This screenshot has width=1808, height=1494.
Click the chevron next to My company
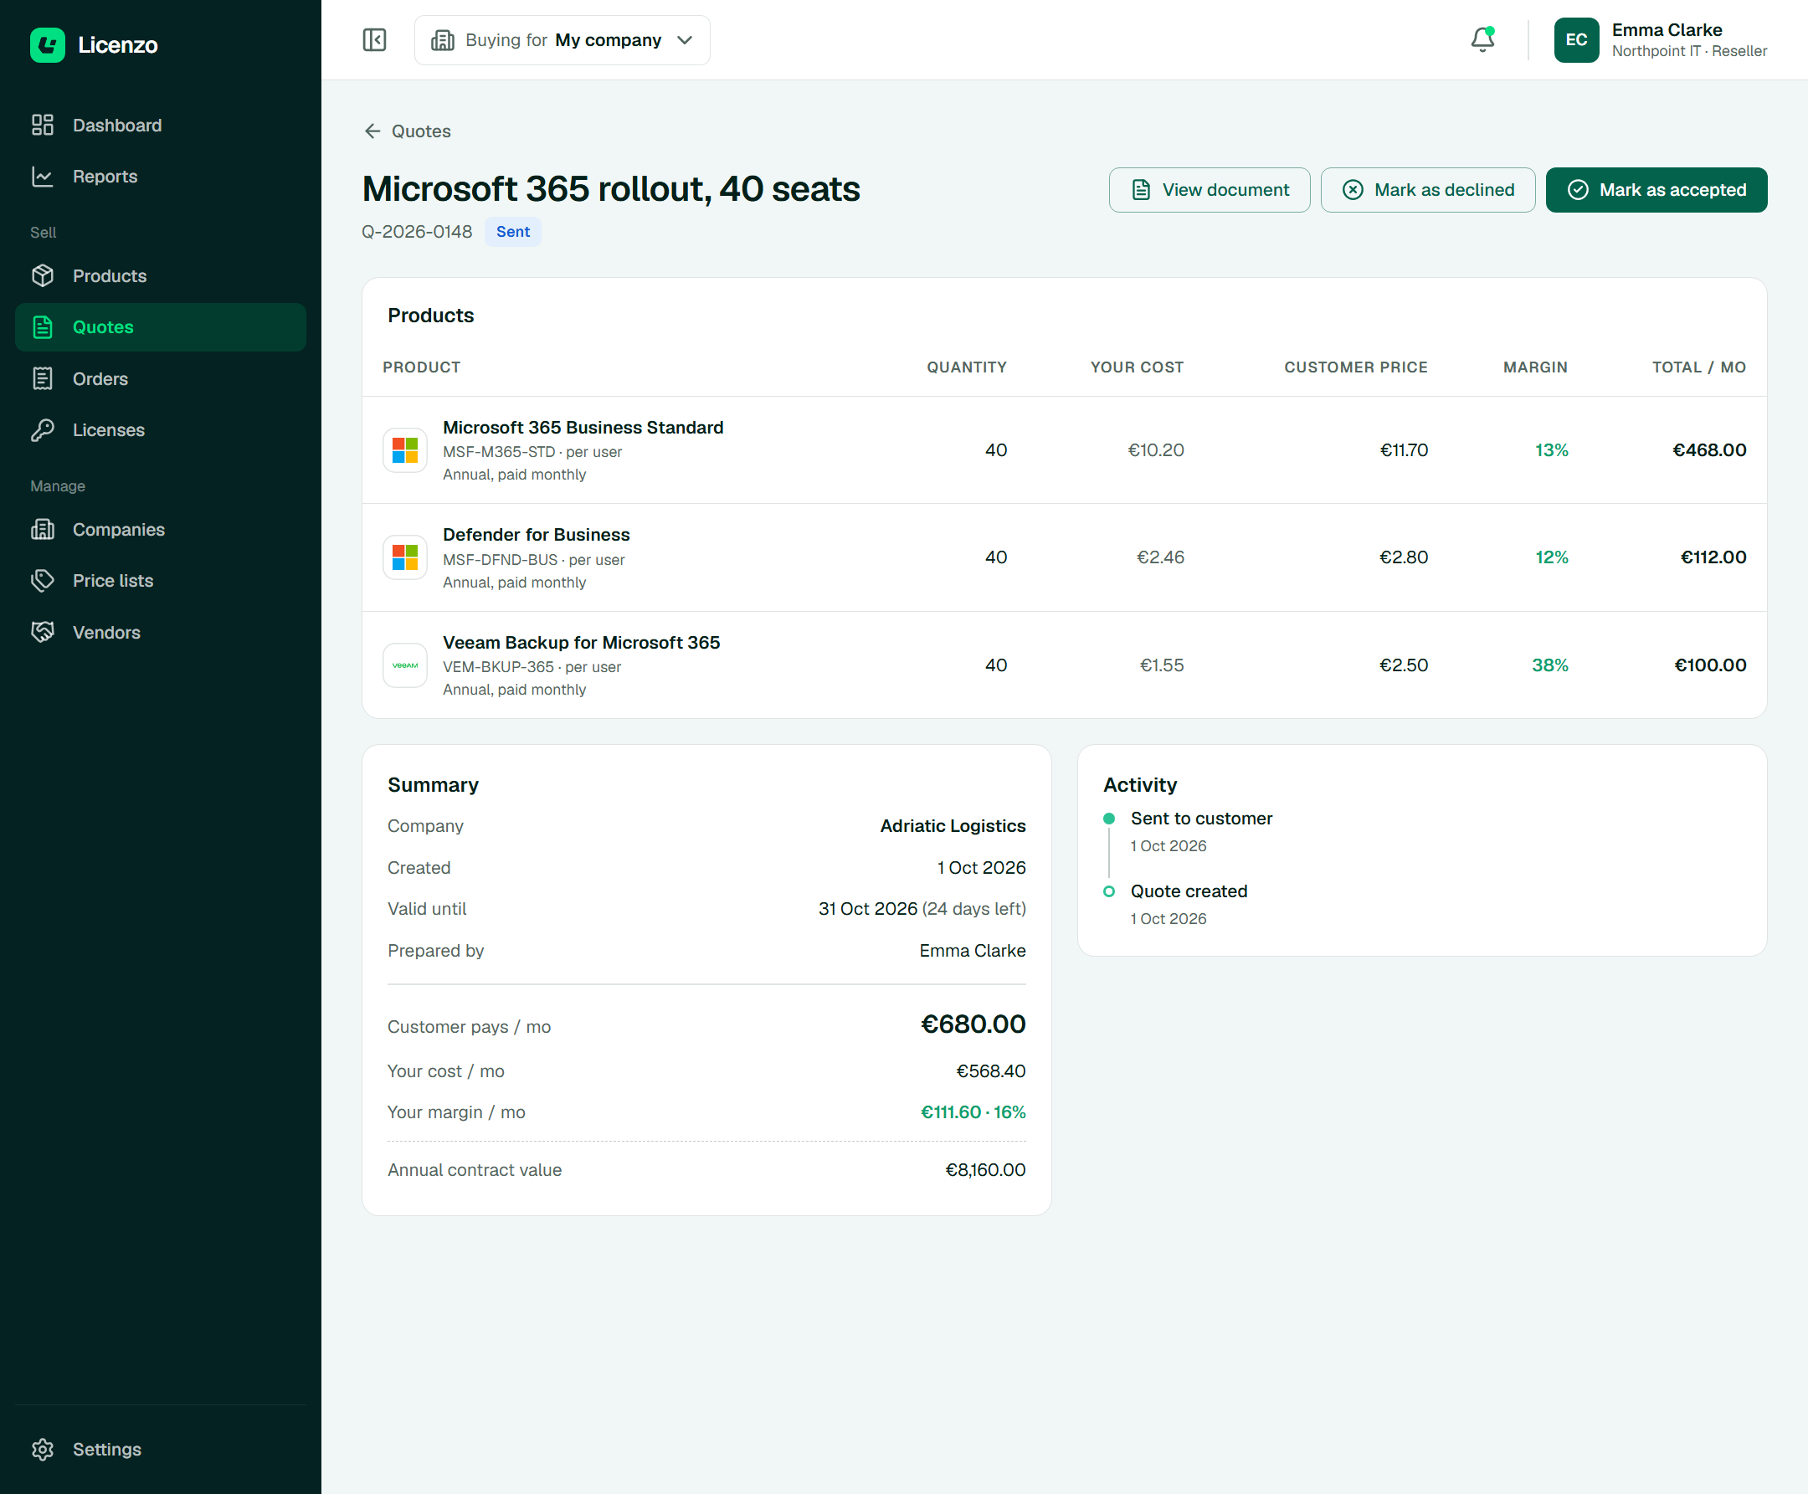pos(685,40)
